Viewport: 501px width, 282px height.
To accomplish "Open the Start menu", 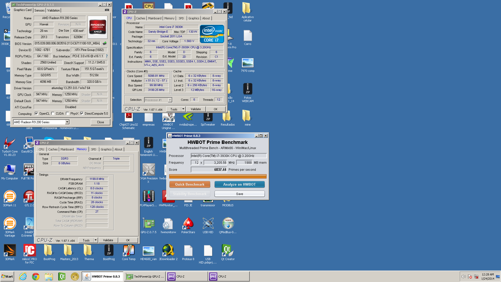I will coord(7,277).
